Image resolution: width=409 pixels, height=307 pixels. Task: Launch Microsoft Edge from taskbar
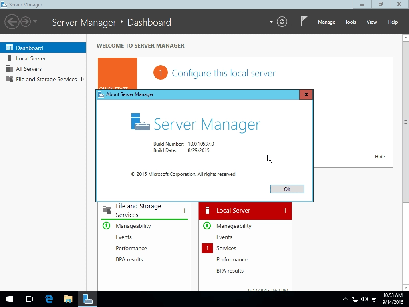48,299
